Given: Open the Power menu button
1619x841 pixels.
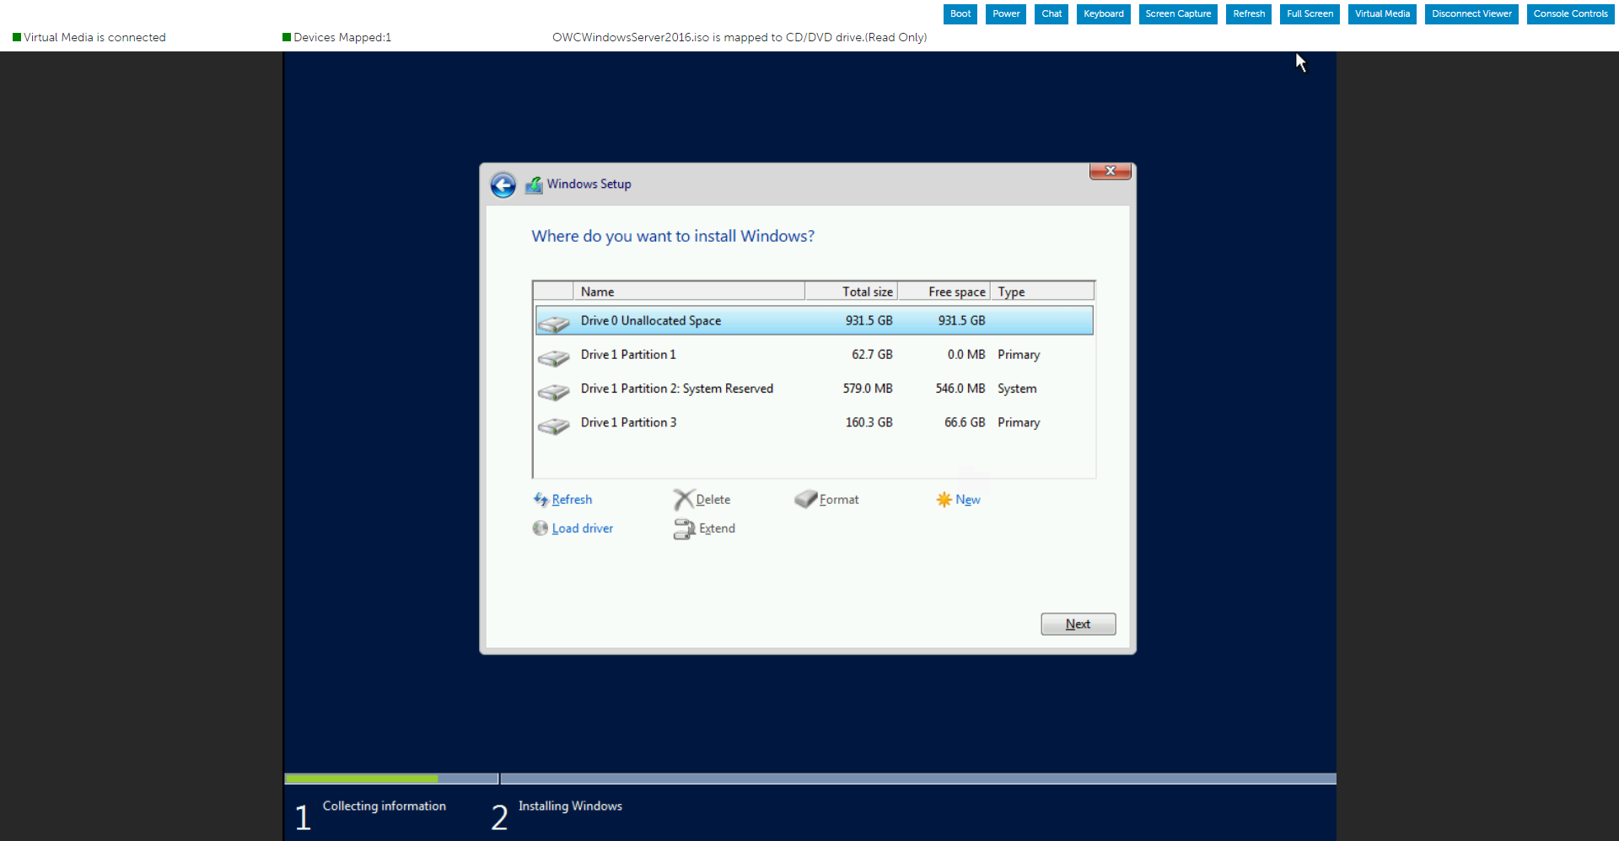Looking at the screenshot, I should tap(1006, 14).
